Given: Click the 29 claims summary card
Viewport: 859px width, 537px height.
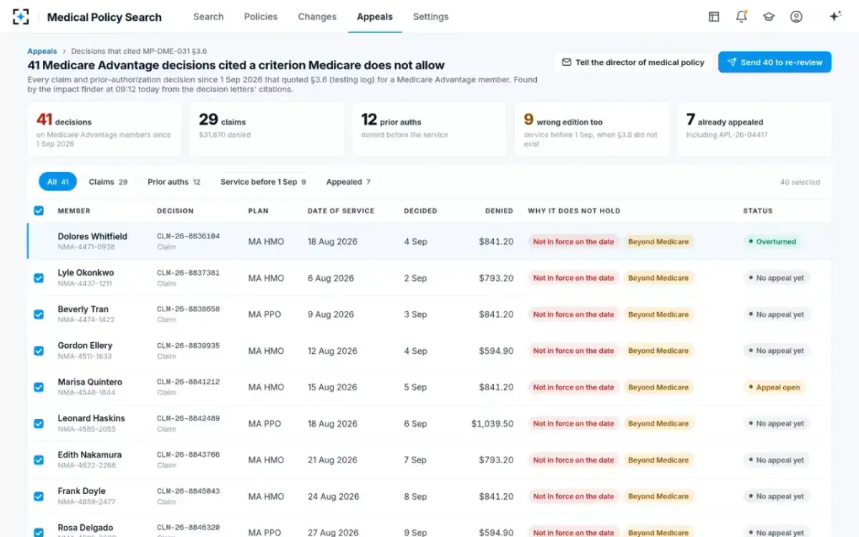Looking at the screenshot, I should coord(266,129).
